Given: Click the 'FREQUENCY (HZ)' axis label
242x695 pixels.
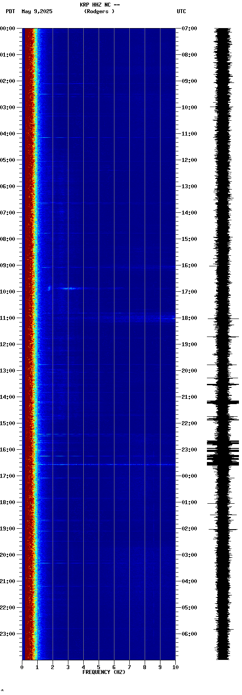Looking at the screenshot, I should (x=104, y=672).
